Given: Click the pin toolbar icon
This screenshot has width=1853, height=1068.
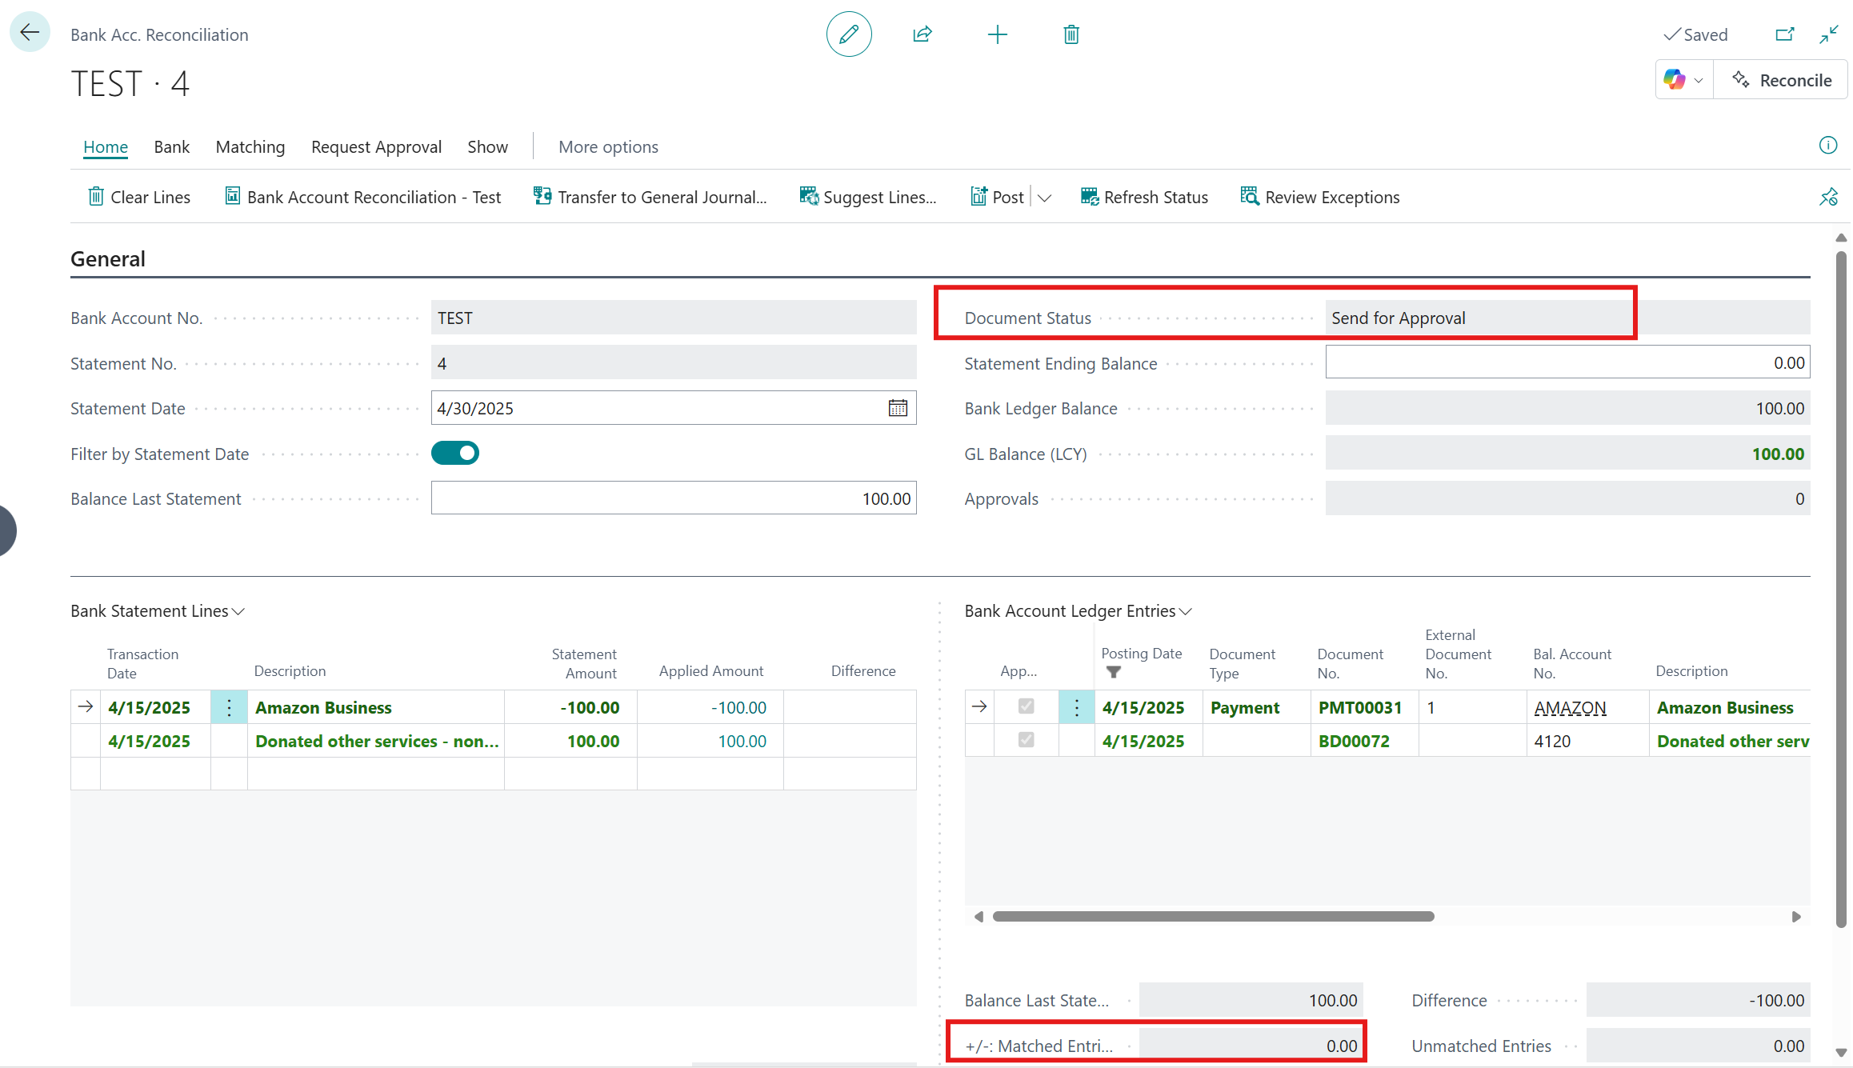Looking at the screenshot, I should [x=1828, y=198].
